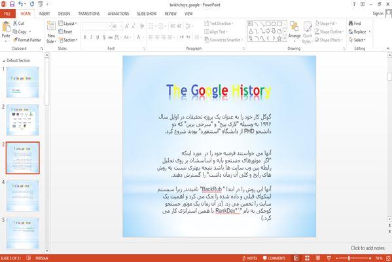Choose the right arrow shape

(268, 31)
